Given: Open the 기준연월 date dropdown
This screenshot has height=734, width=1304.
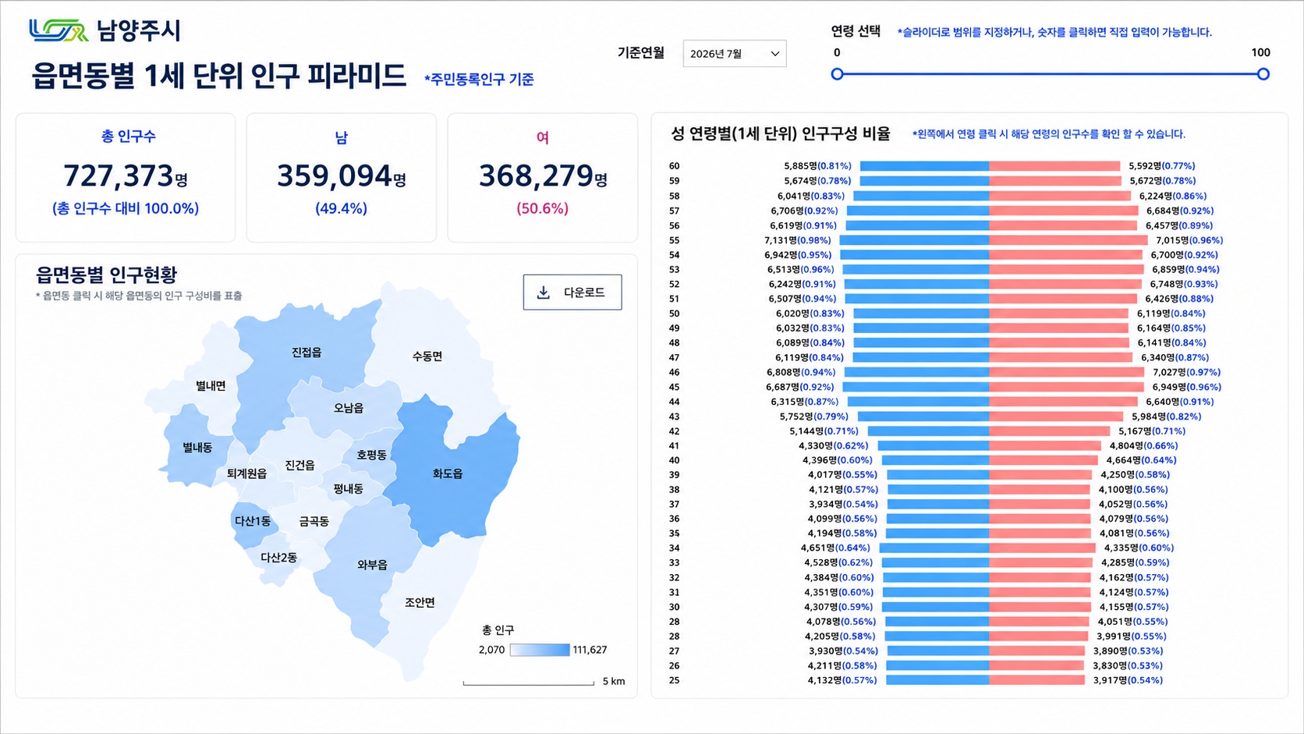Looking at the screenshot, I should (x=734, y=54).
